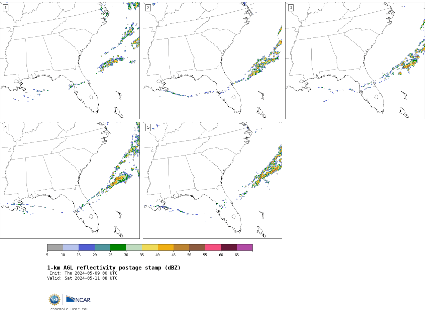Open ensemble member 5 map panel
This screenshot has height=313, width=428.
(212, 180)
